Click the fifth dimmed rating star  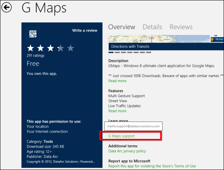click(71, 48)
